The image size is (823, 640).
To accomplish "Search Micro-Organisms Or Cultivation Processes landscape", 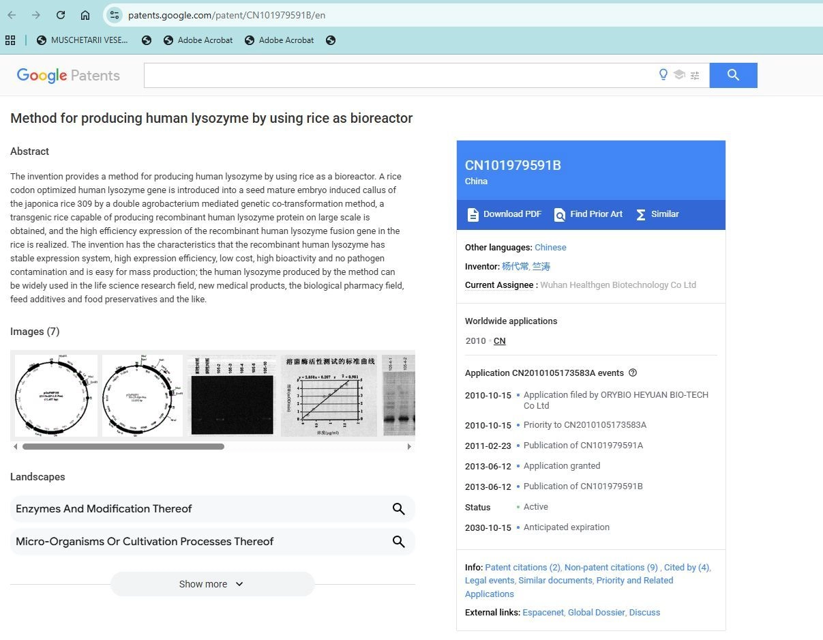I will click(x=399, y=542).
